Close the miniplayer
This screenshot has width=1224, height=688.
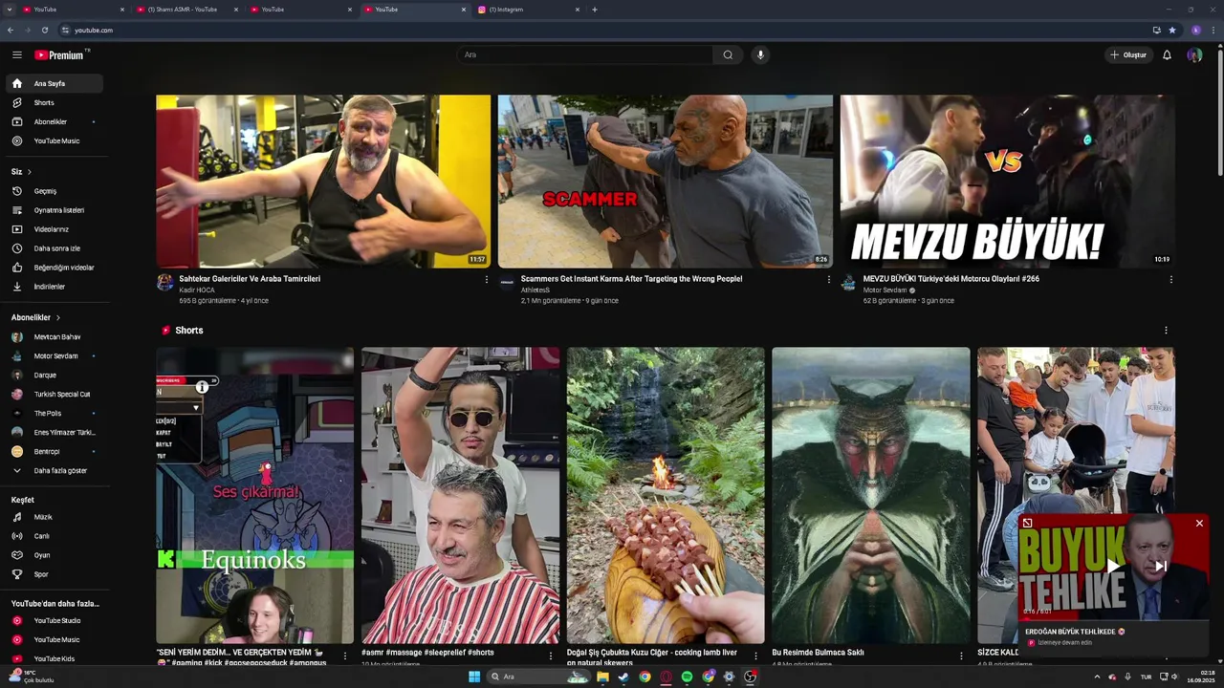pyautogui.click(x=1199, y=524)
